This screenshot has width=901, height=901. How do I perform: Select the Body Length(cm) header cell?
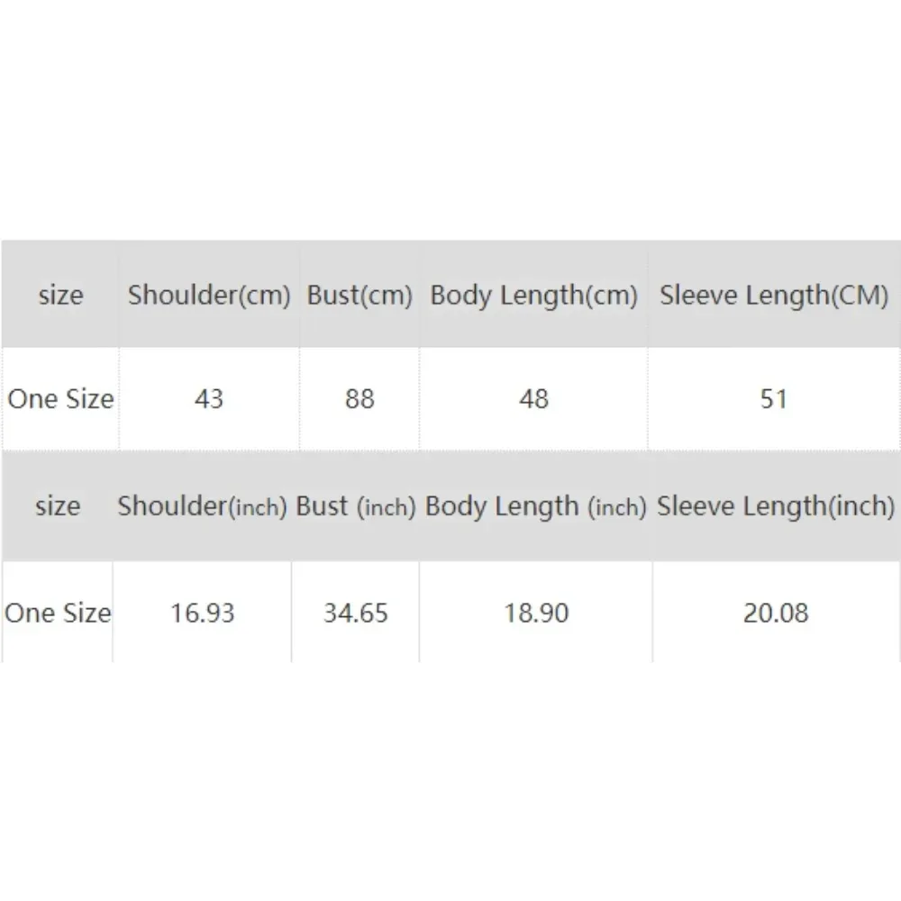(x=533, y=296)
